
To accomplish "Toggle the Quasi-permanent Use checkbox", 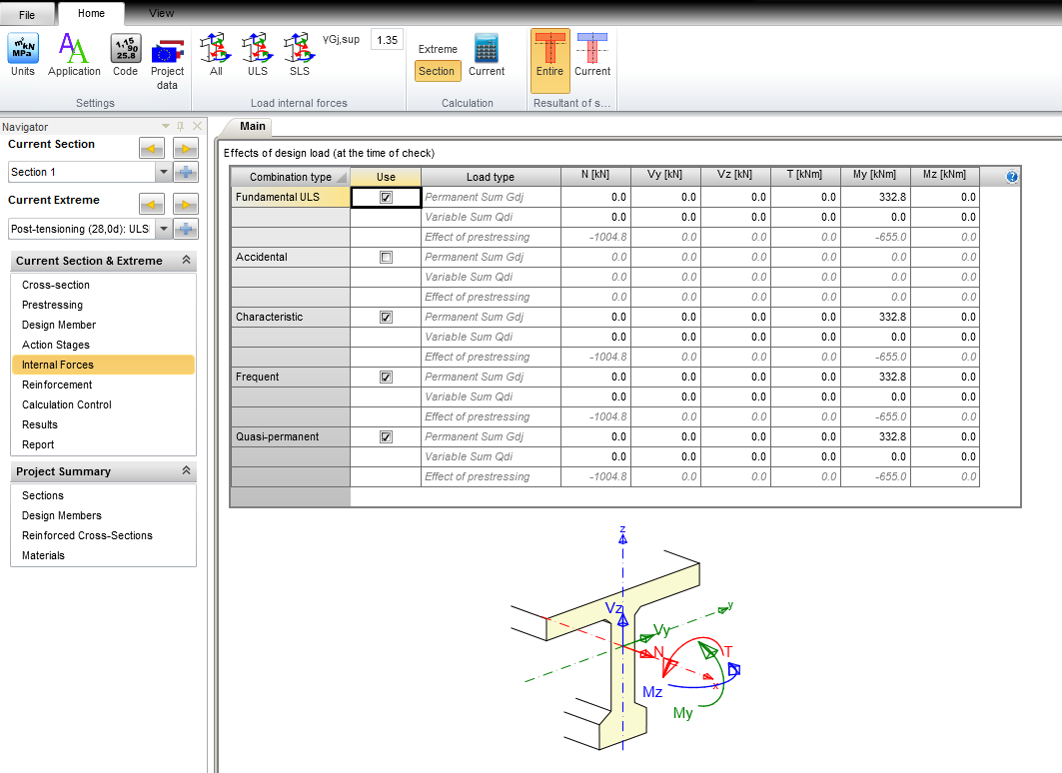I will (x=386, y=437).
